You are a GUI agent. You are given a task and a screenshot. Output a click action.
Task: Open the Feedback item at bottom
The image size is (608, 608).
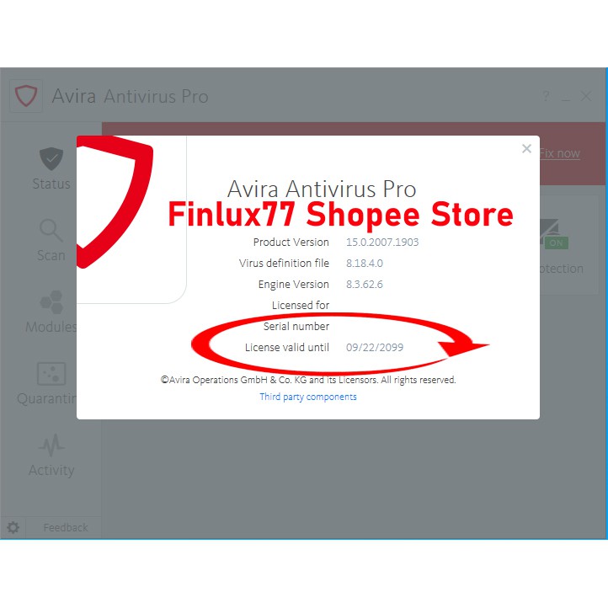pos(66,527)
